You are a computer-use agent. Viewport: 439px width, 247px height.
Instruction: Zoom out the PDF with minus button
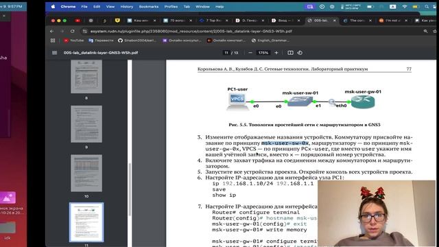(x=250, y=53)
